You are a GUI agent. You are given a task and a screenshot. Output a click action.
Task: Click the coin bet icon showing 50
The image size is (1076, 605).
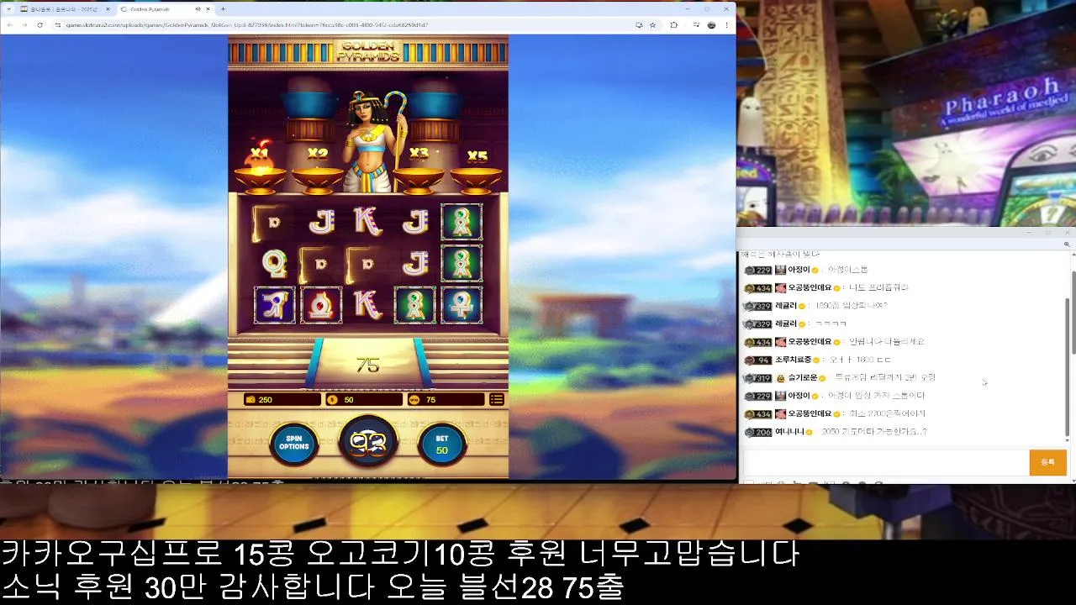pos(332,400)
